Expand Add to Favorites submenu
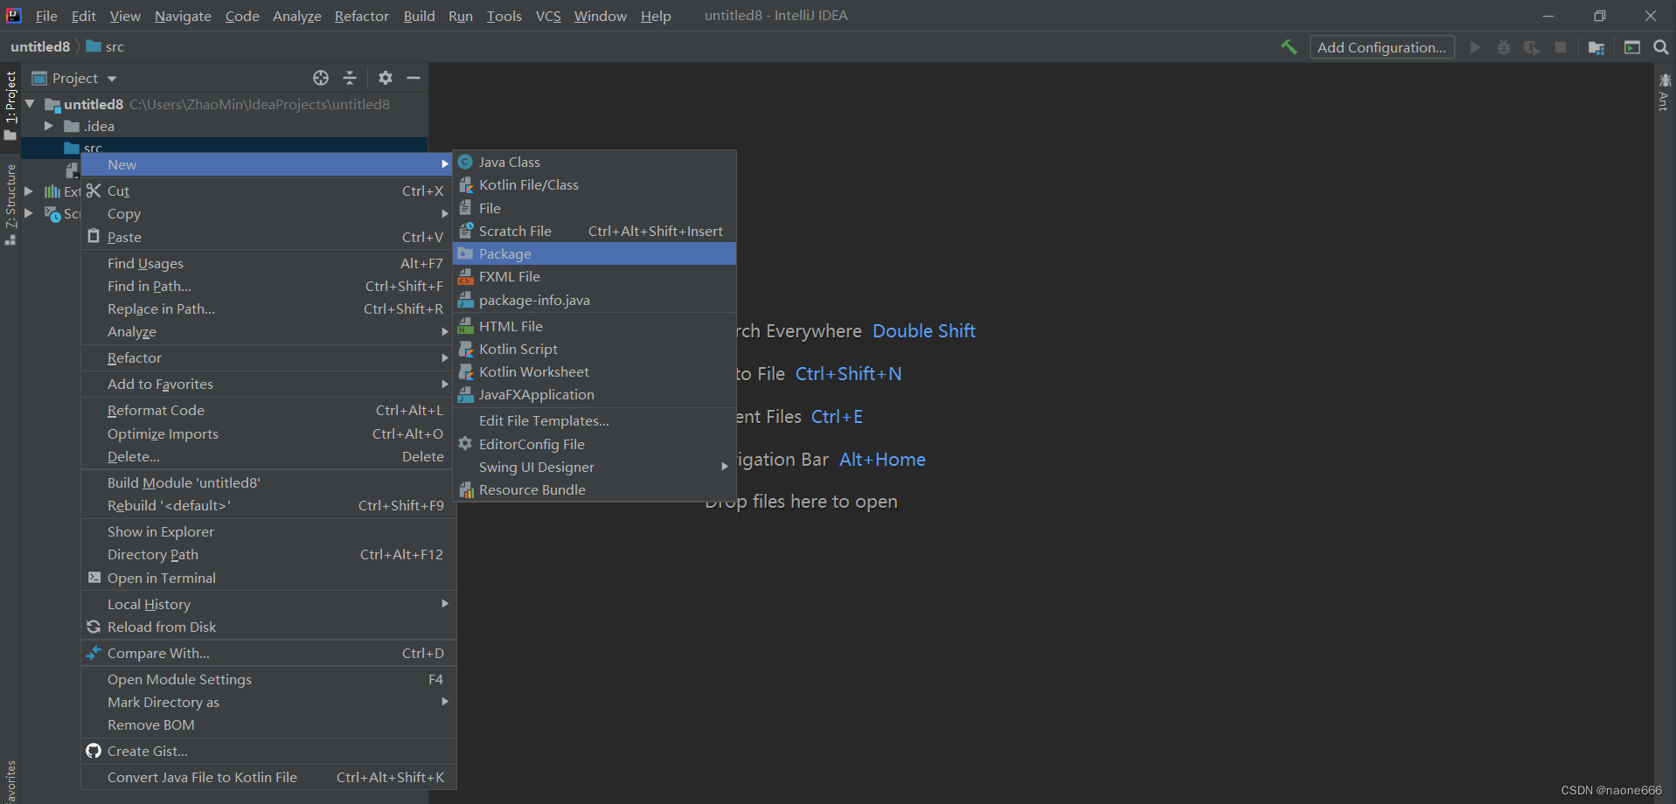The image size is (1676, 804). 268,384
